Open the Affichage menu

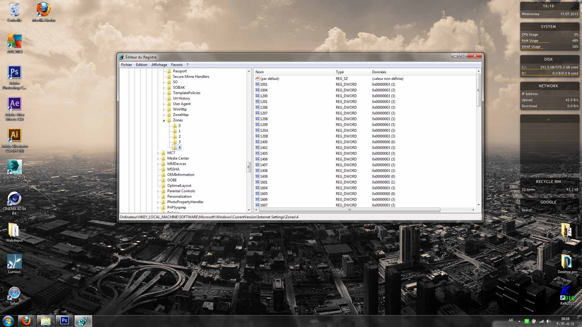click(159, 65)
